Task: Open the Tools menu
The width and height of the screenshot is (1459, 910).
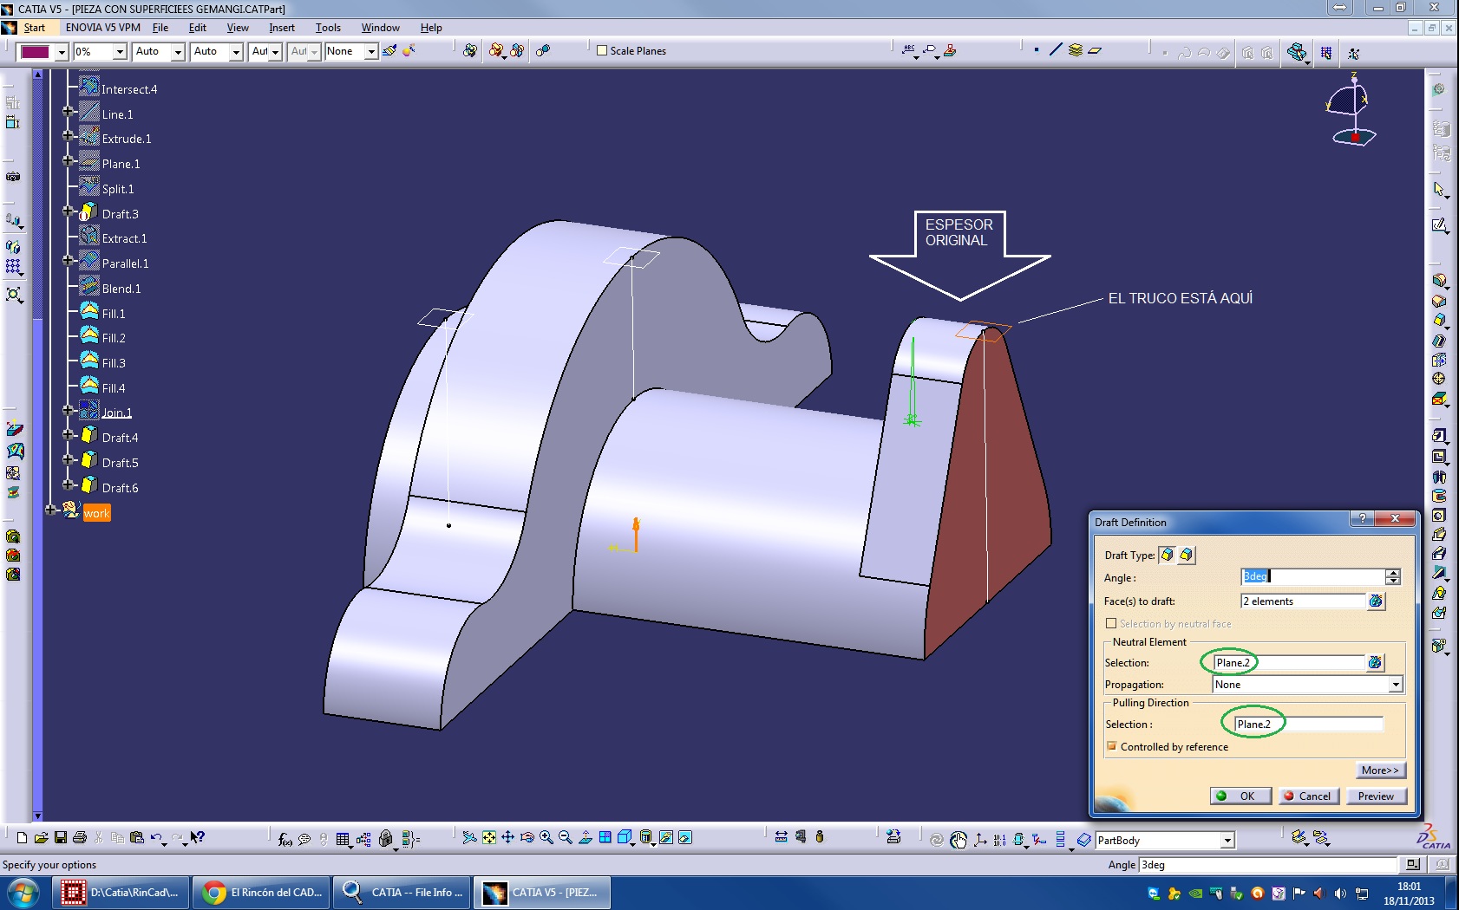Action: (328, 28)
